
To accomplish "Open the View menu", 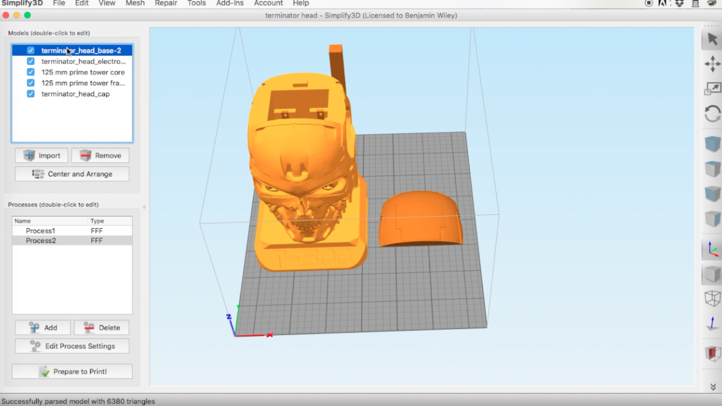I will click(x=107, y=3).
